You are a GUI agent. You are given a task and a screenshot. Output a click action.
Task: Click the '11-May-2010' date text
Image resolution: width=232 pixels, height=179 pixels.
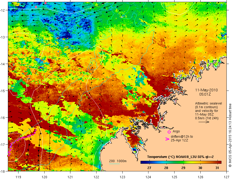click(206, 90)
